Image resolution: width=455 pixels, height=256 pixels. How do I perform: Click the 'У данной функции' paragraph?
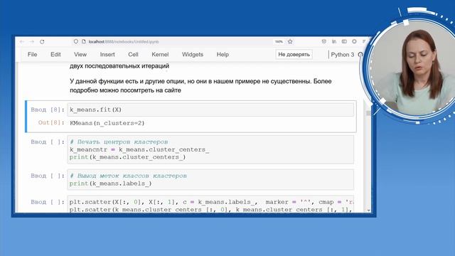tap(200, 85)
